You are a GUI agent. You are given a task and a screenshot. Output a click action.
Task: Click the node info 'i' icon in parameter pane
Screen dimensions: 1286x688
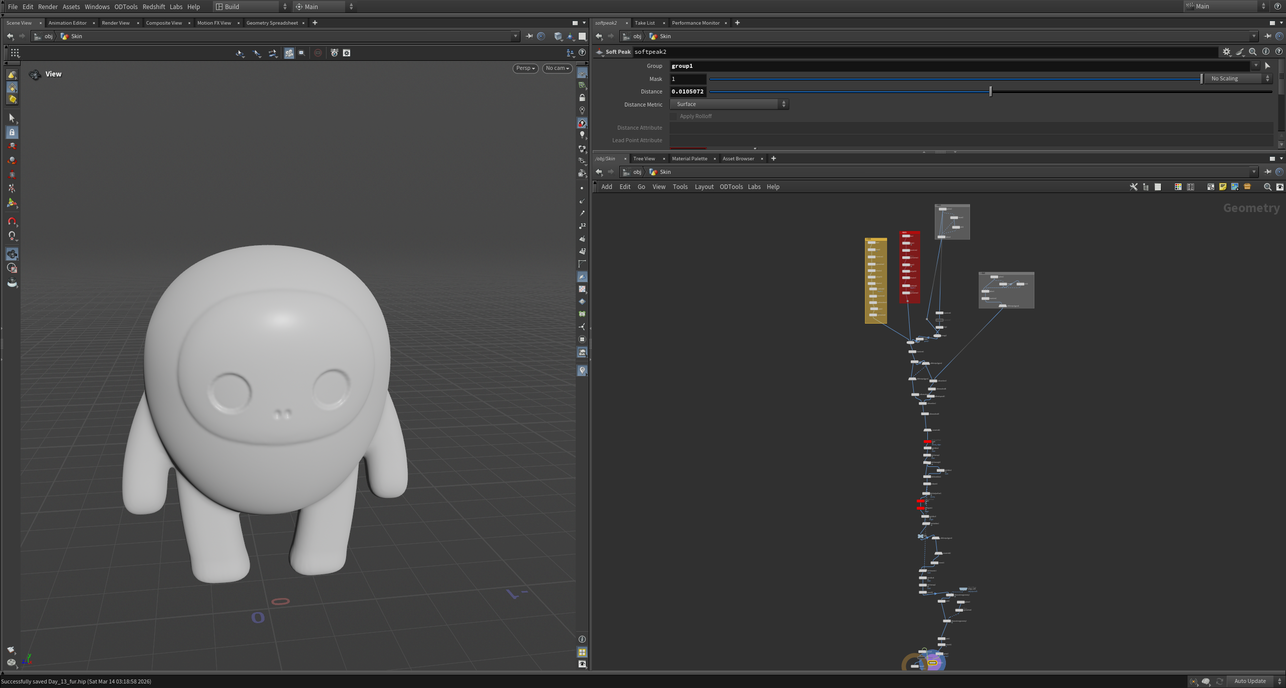(1266, 52)
